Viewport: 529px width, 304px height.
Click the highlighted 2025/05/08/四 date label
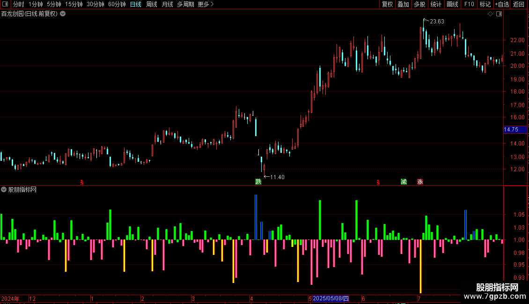coord(331,298)
